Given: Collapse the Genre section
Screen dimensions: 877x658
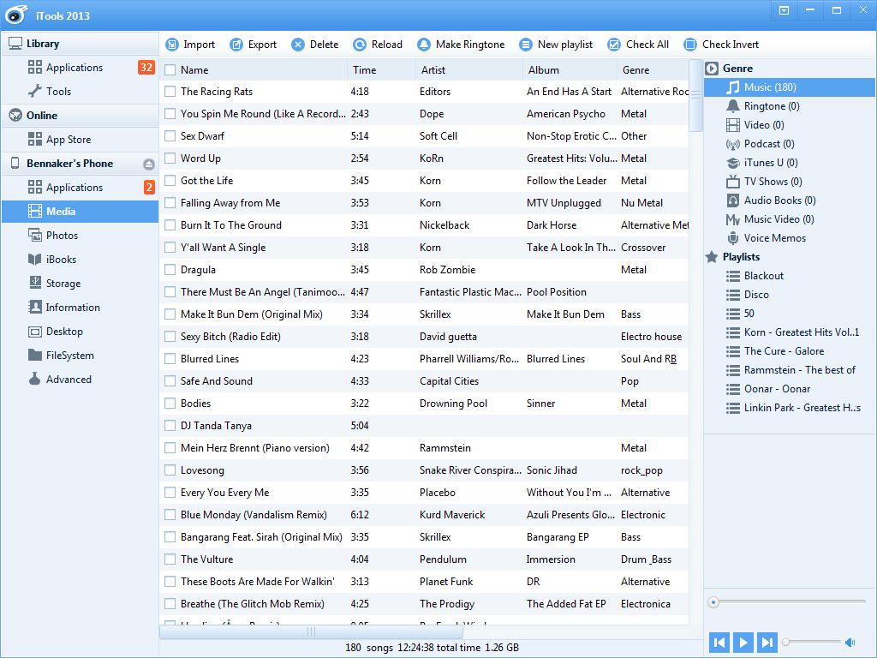Looking at the screenshot, I should (711, 69).
